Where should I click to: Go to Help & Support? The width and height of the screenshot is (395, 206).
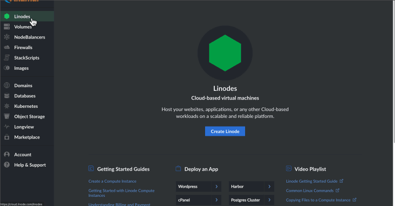pos(30,165)
